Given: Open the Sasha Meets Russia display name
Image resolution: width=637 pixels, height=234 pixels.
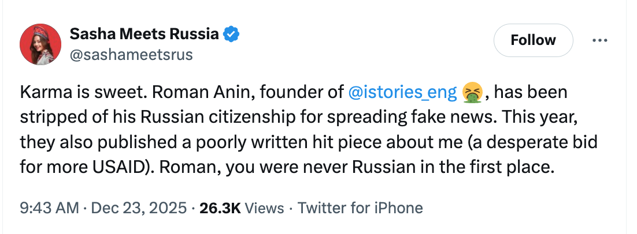Looking at the screenshot, I should click(x=144, y=35).
